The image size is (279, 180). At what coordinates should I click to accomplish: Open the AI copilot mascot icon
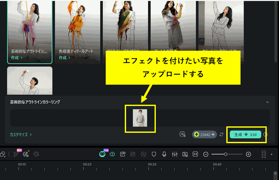pos(102,154)
